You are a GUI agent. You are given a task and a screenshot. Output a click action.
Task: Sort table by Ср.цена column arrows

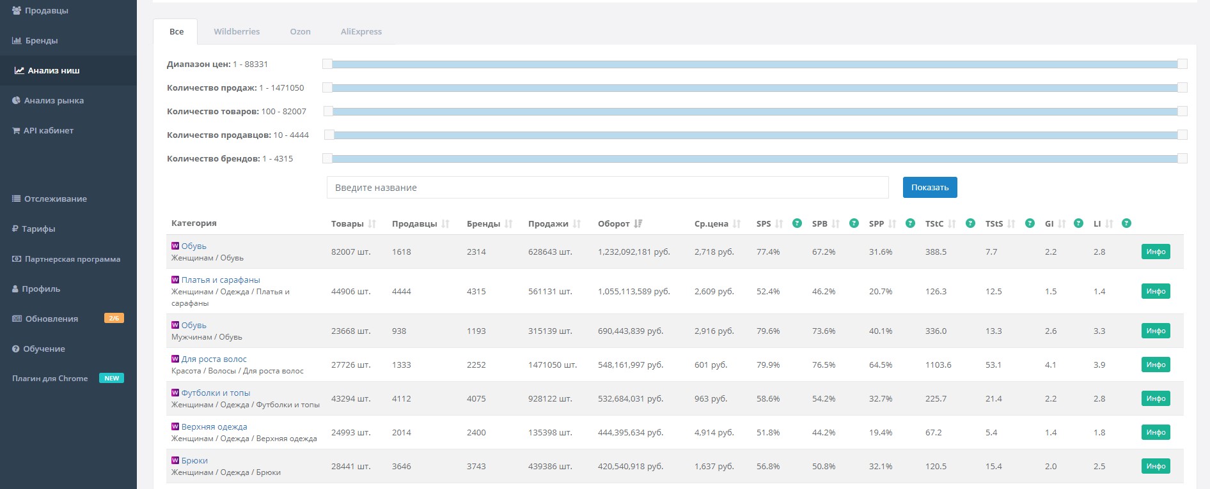coord(737,223)
